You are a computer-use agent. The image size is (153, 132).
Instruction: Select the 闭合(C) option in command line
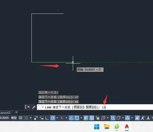[79, 107]
